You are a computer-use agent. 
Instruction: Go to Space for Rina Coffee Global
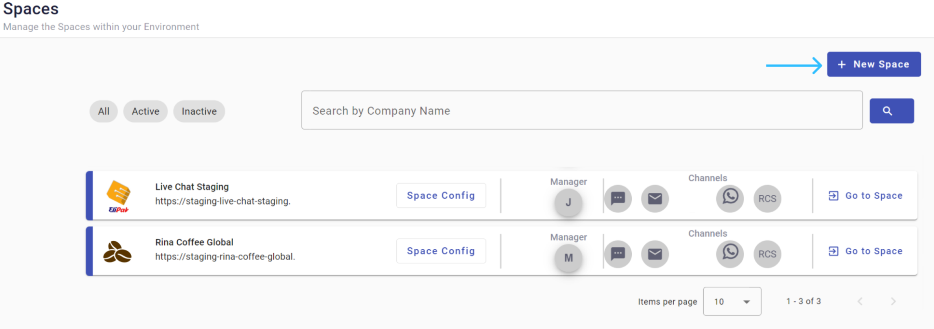(x=866, y=251)
